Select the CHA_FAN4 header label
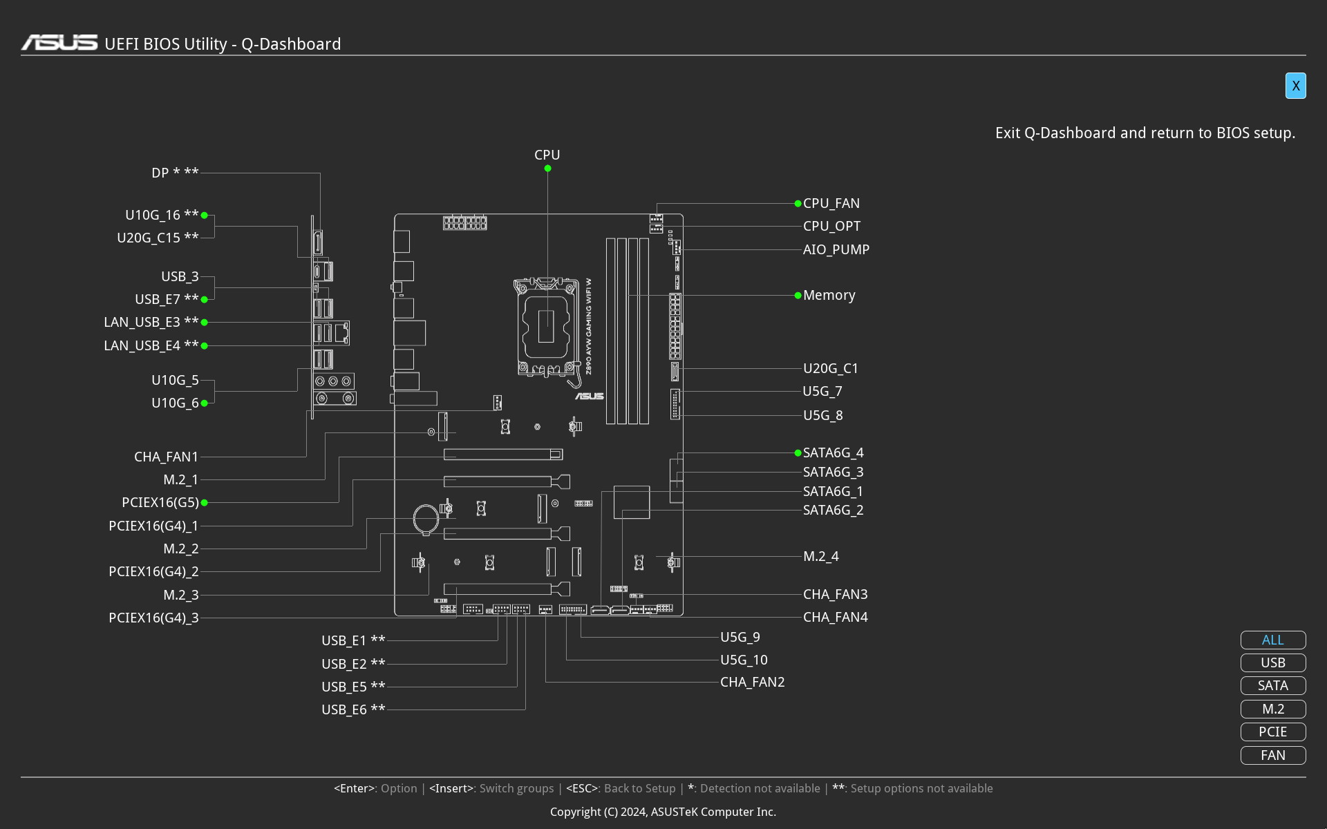The image size is (1327, 829). point(835,617)
